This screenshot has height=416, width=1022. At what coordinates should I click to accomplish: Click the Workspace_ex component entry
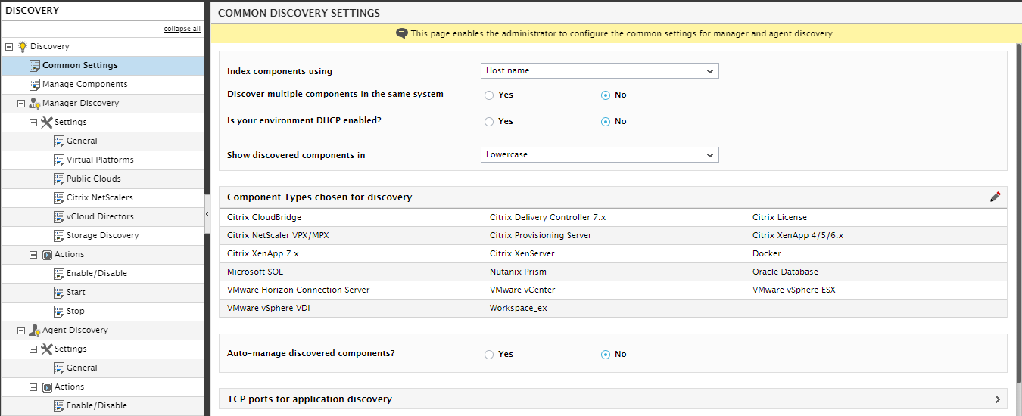point(519,309)
